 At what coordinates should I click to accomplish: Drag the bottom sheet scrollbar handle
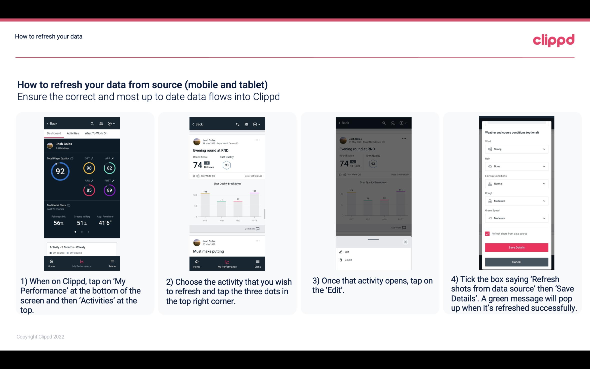pyautogui.click(x=373, y=237)
